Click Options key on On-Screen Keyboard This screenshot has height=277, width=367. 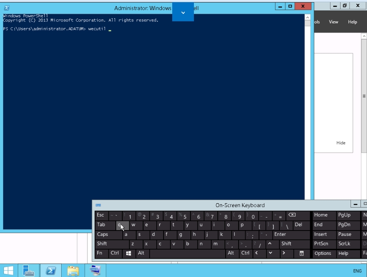pyautogui.click(x=323, y=254)
